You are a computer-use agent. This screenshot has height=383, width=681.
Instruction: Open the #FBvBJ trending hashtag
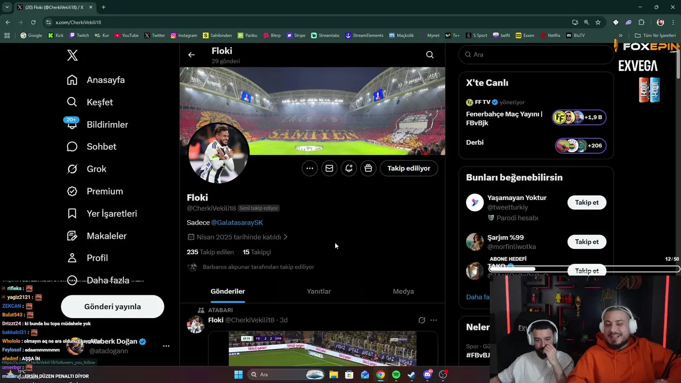pyautogui.click(x=478, y=355)
